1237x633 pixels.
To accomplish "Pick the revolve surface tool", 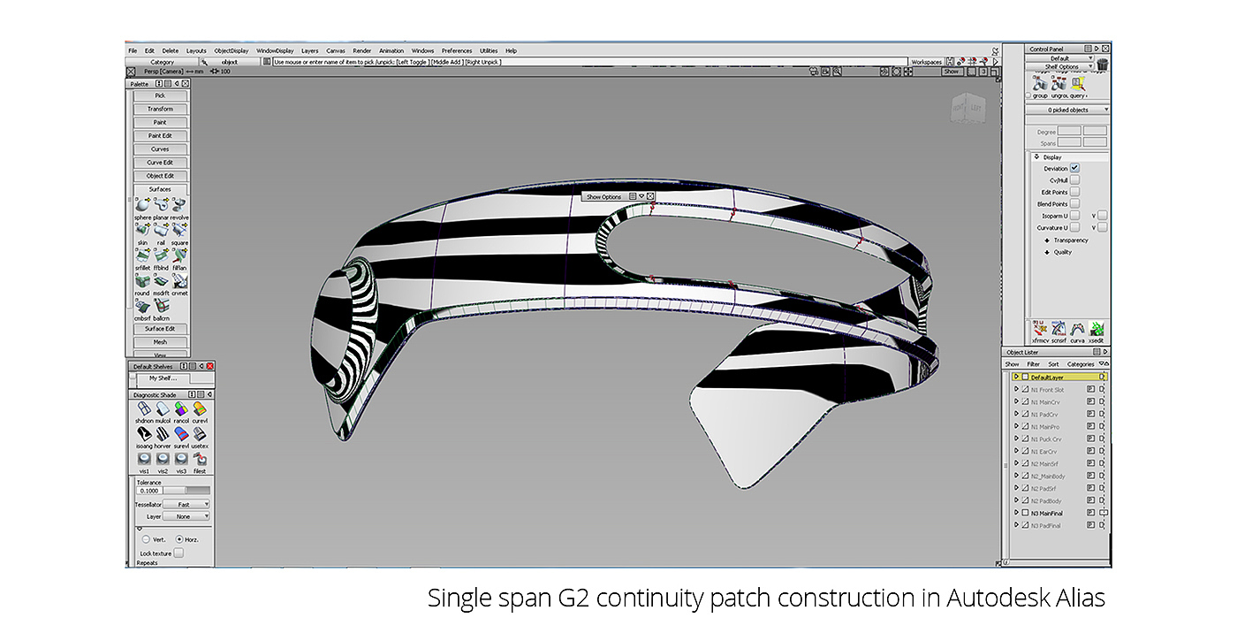I will pyautogui.click(x=179, y=205).
